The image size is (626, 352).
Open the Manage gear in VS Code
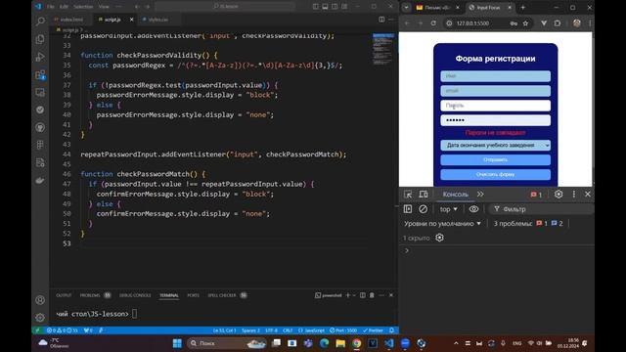[40, 317]
